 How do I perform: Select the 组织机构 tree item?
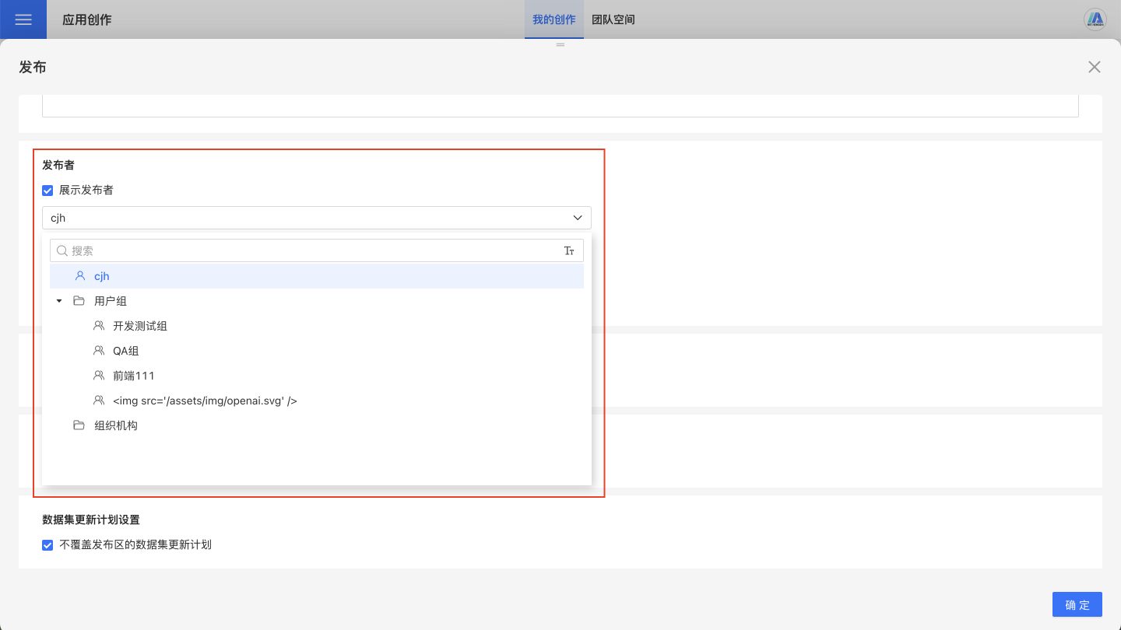[x=116, y=425]
